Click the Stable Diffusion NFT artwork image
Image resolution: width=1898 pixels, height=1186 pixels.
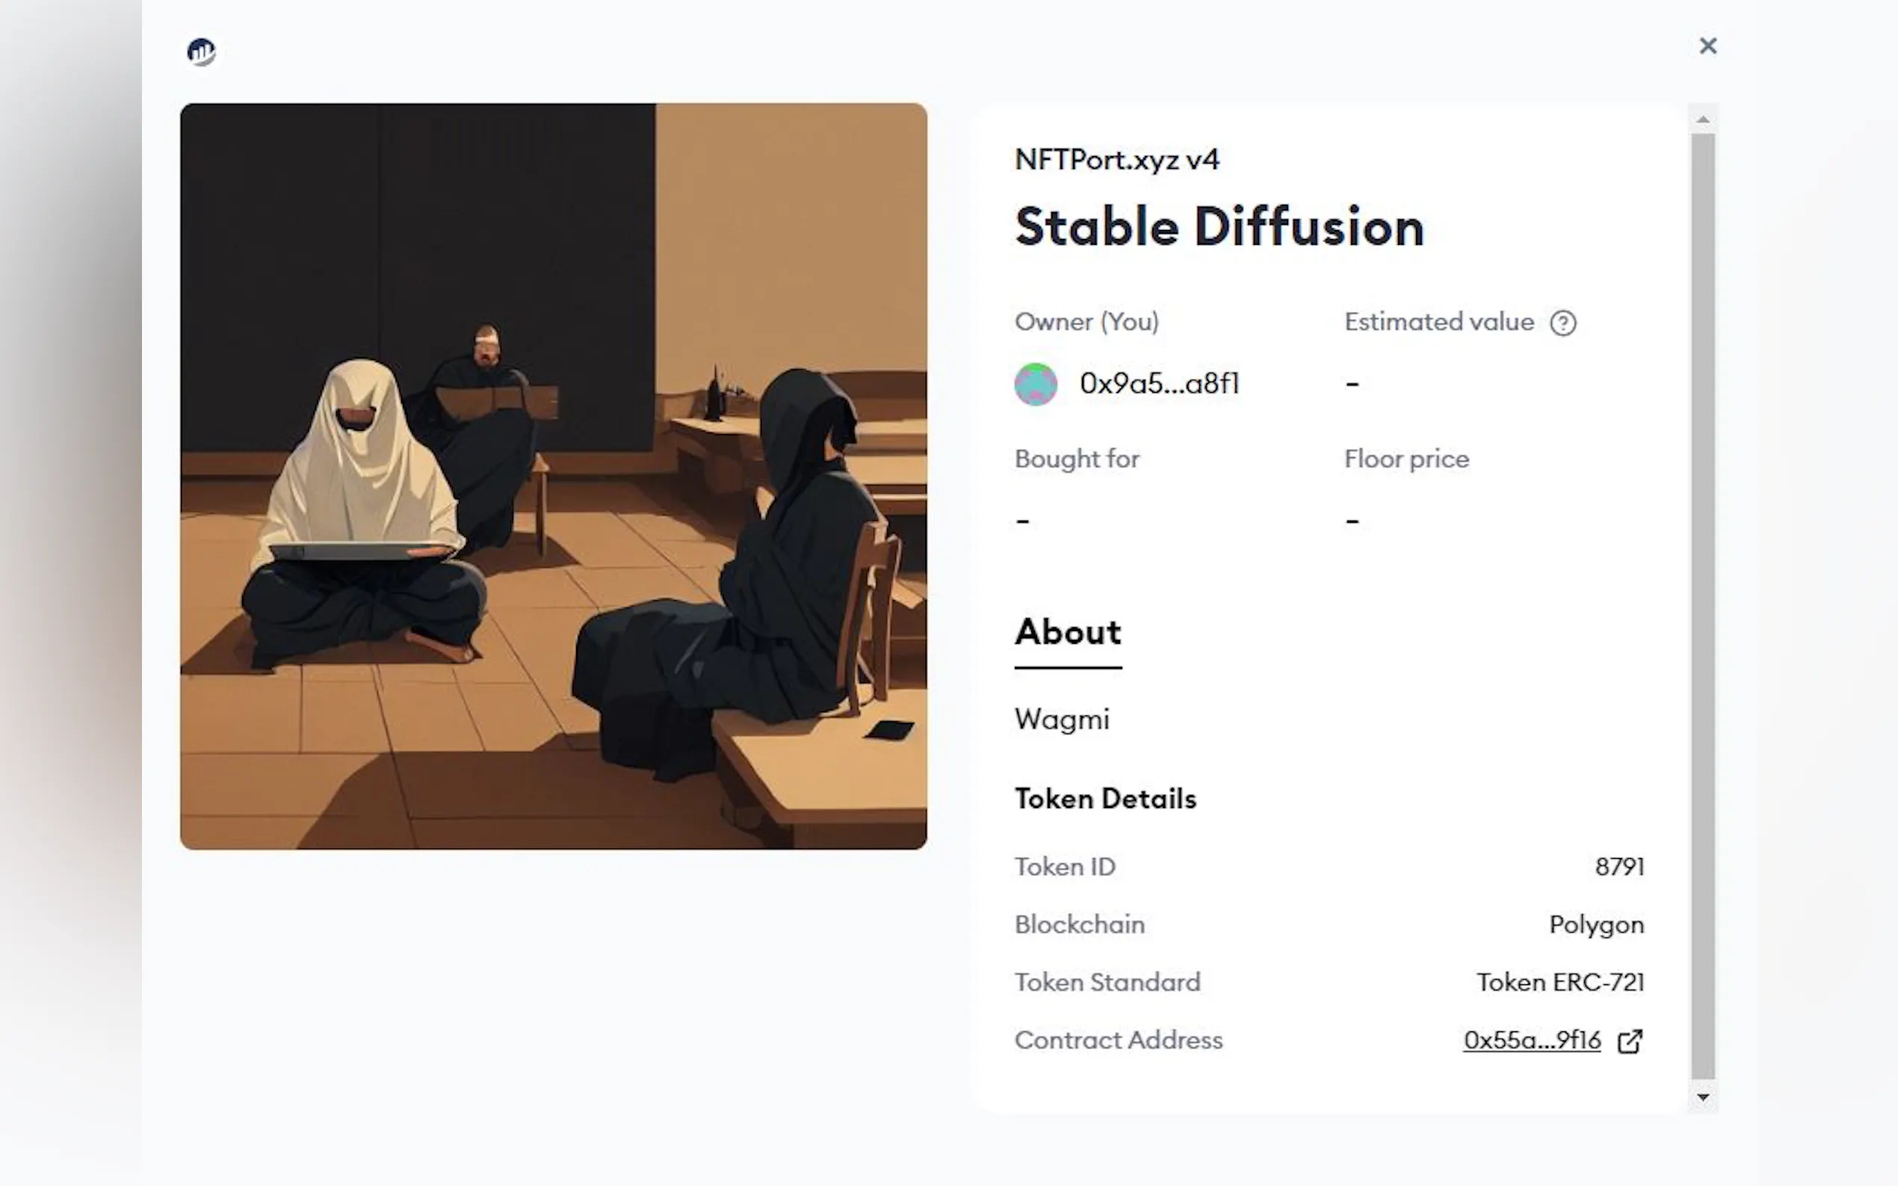tap(553, 476)
